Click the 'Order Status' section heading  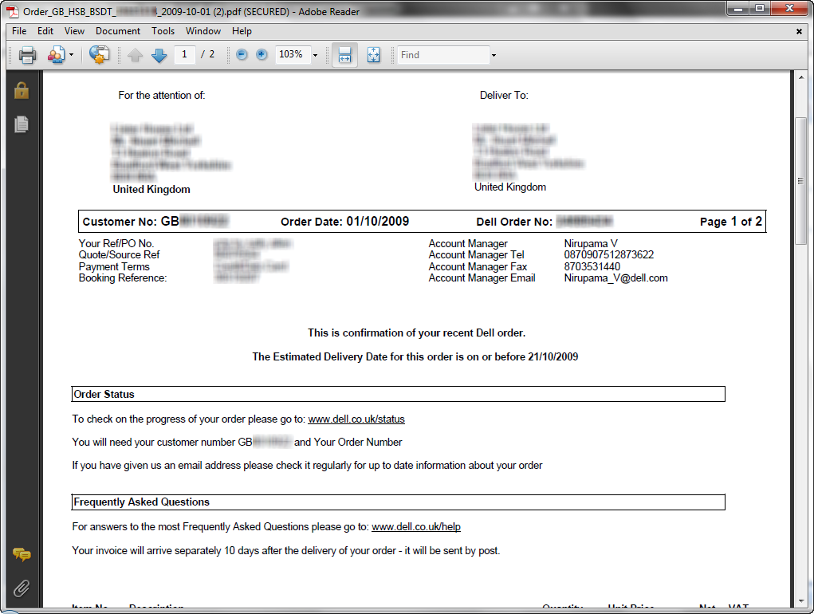tap(104, 395)
